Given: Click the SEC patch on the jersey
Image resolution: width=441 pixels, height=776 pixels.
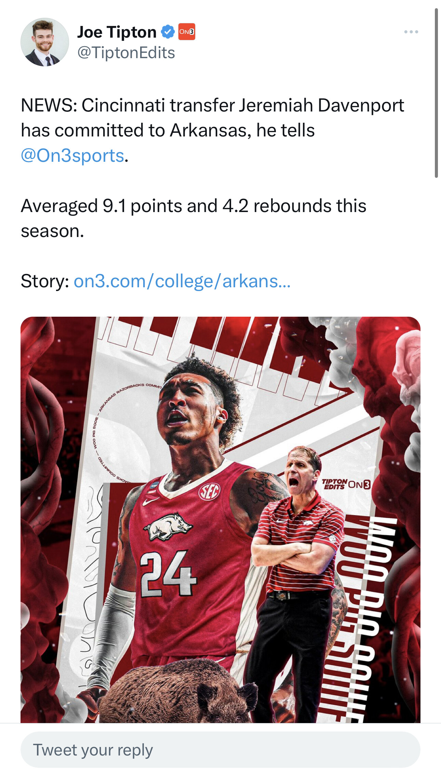Looking at the screenshot, I should (210, 492).
